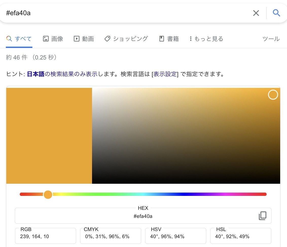Click the RGB value field
This screenshot has height=247, width=287.
coord(45,236)
